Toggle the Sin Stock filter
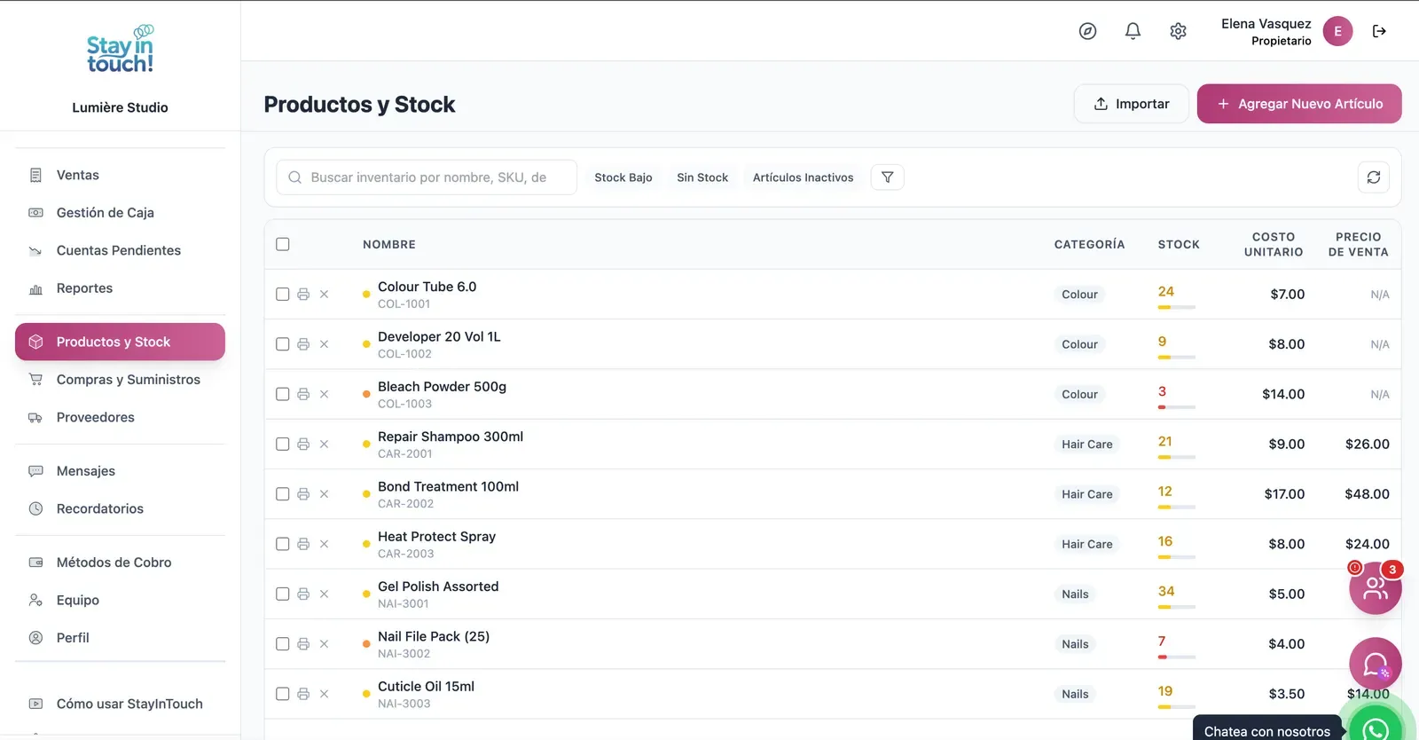 [702, 177]
